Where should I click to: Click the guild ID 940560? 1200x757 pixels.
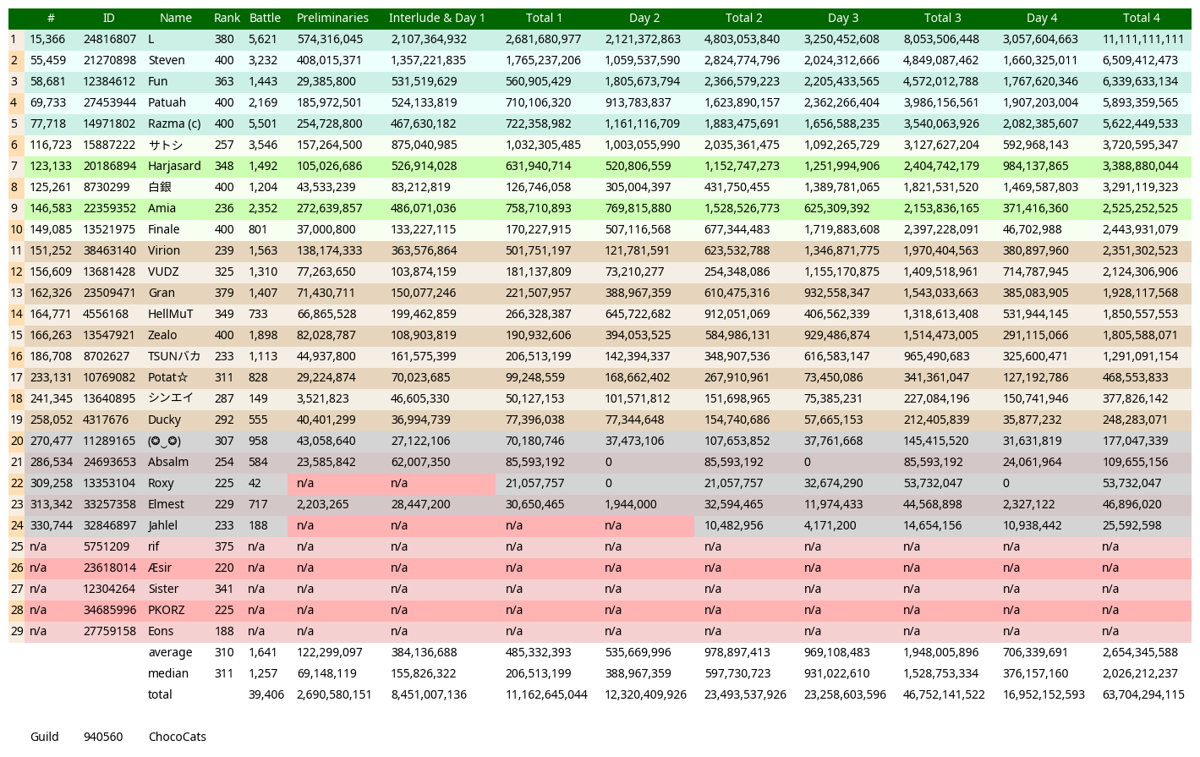click(x=103, y=737)
